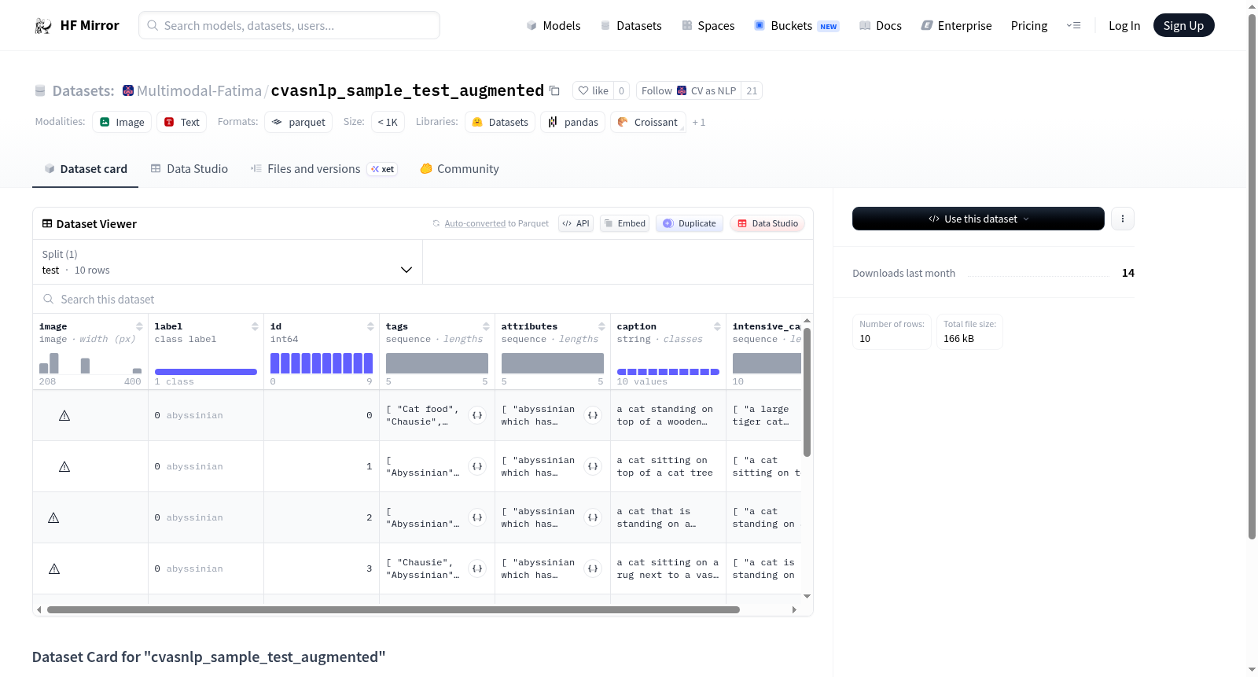
Task: Show the +1 more libraries
Action: [699, 123]
